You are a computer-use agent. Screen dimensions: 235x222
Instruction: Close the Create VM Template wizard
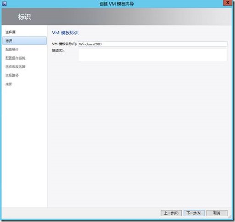click(x=228, y=3)
